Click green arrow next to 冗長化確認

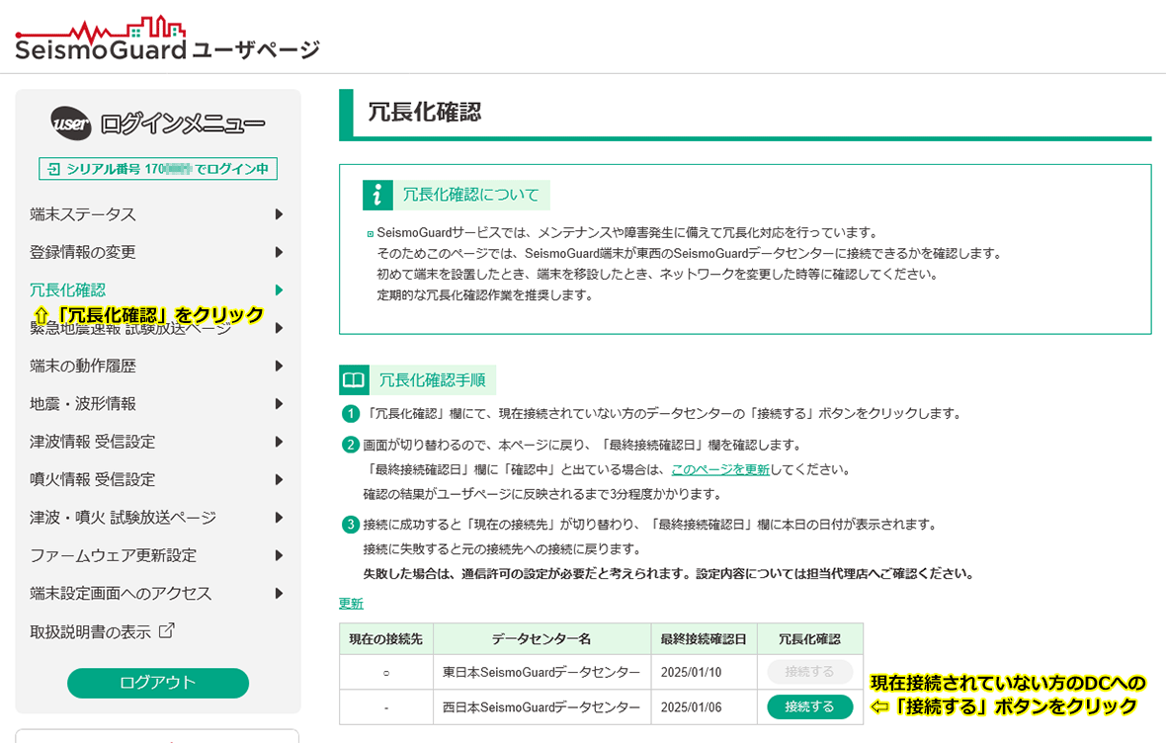[x=279, y=290]
